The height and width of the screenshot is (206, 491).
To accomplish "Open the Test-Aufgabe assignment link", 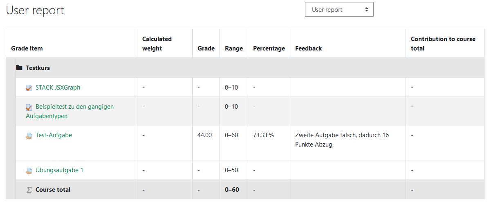I will (x=54, y=135).
